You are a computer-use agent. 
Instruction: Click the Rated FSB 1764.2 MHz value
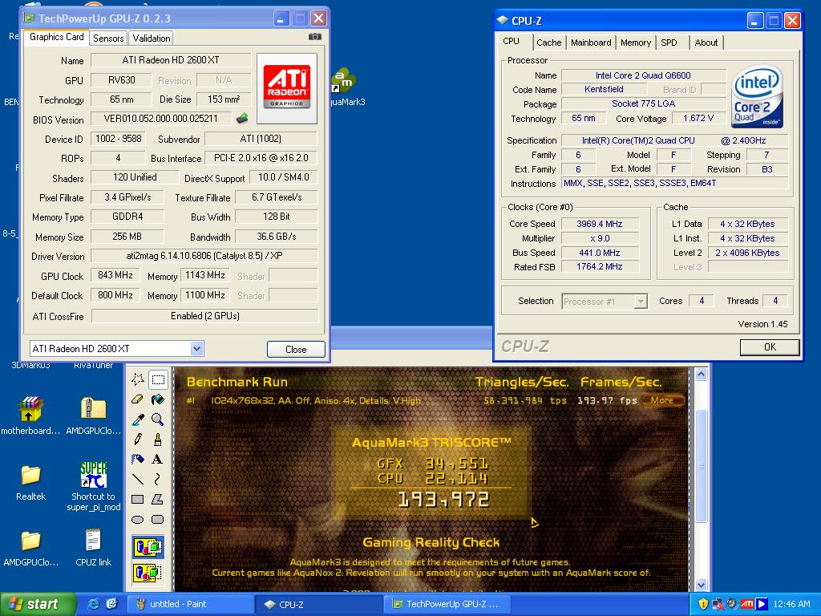click(600, 266)
